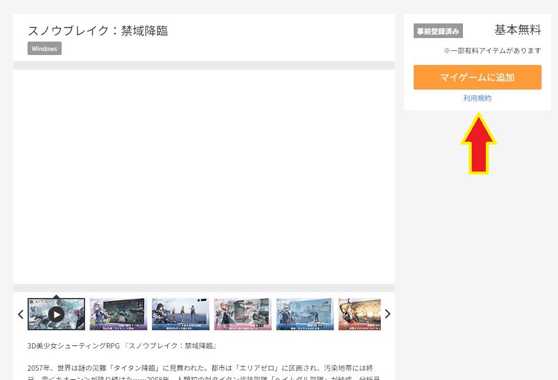
Task: Click the gray Windows platform tag
Action: click(x=45, y=49)
